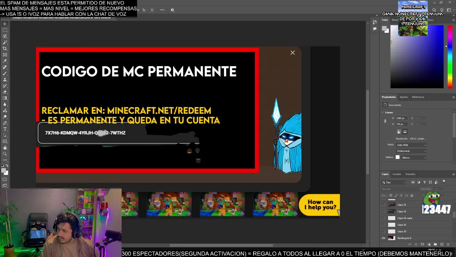
Task: Set canvas to landscape orientation
Action: click(405, 132)
